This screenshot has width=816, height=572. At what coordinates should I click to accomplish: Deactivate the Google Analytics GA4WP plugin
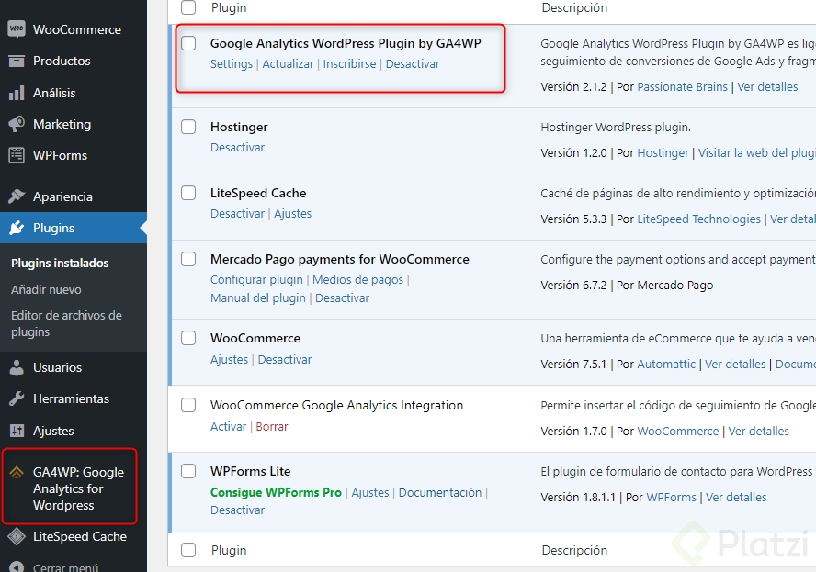[x=413, y=64]
